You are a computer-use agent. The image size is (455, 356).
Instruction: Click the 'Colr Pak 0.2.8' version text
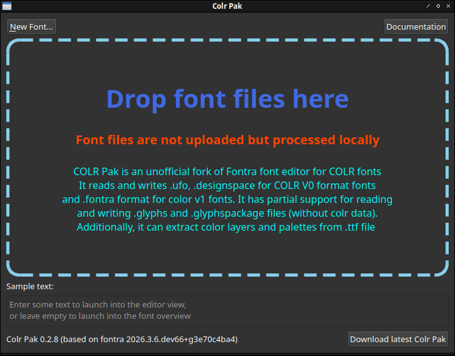tap(122, 339)
